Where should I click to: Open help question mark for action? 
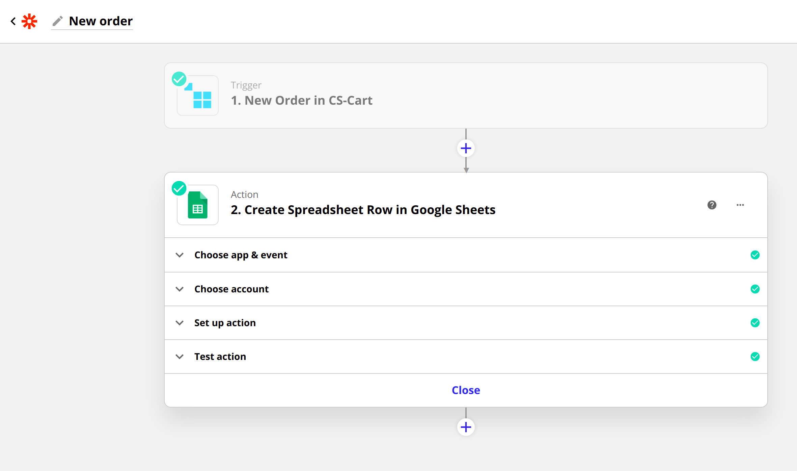click(712, 205)
